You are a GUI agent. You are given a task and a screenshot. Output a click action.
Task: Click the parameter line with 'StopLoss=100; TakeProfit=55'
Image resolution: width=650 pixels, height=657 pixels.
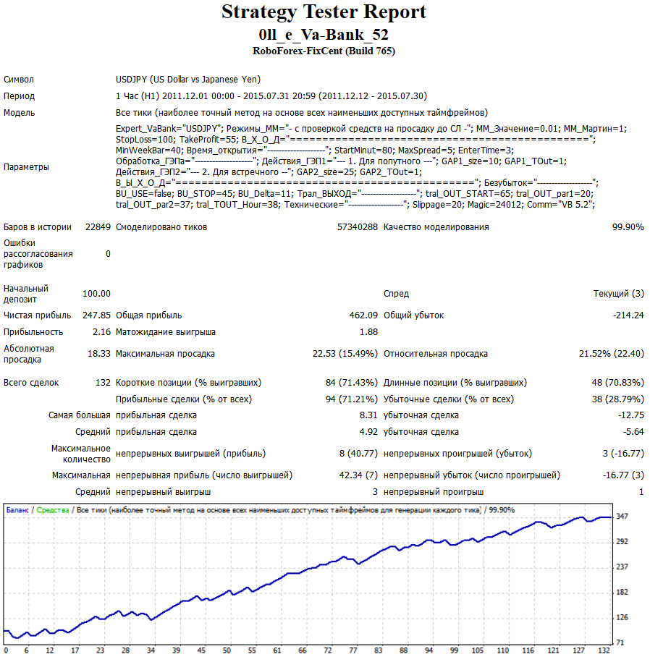[x=355, y=139]
